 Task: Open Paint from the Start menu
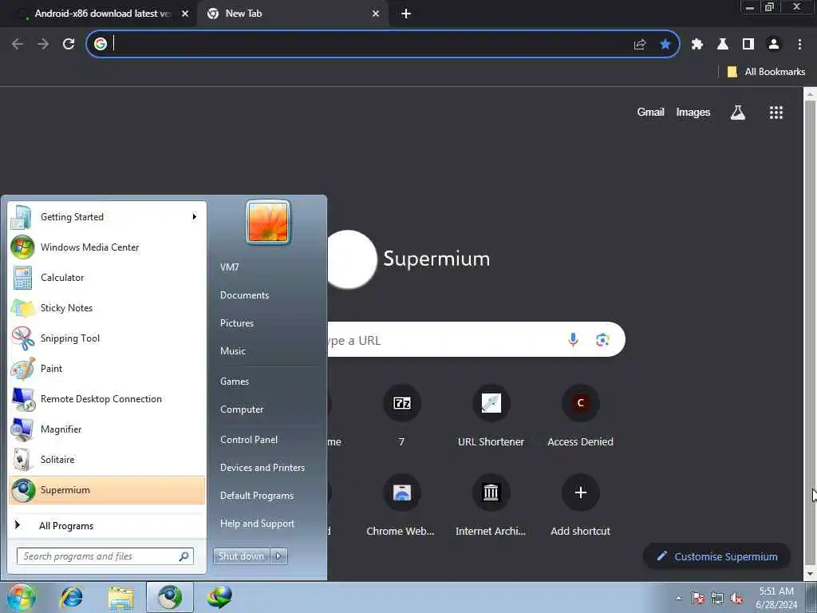coord(107,368)
